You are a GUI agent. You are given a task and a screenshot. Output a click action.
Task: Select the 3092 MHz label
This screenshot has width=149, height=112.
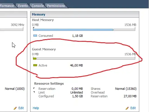(x=18, y=25)
